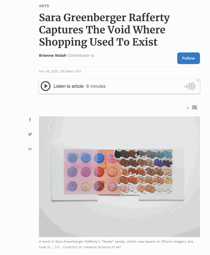
Task: Play the Listen to article audio
Action: 45,86
